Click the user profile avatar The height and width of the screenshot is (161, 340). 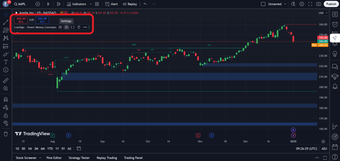[x=5, y=4]
